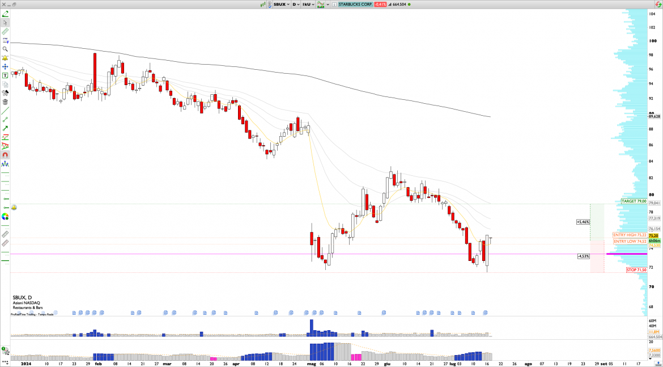Screen dimensions: 663x367
Task: Toggle the candlestick chart style icon
Action: tap(263, 4)
